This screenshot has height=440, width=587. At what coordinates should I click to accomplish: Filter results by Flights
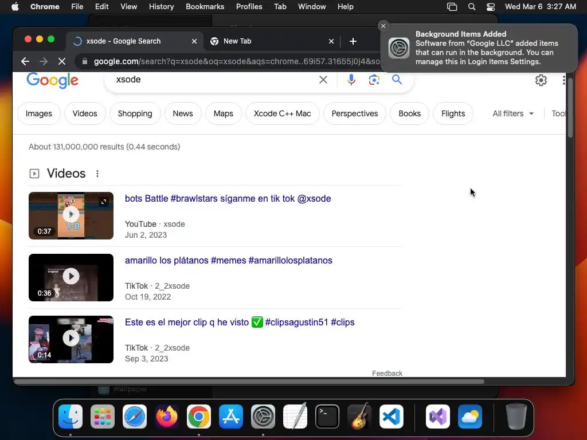point(453,113)
